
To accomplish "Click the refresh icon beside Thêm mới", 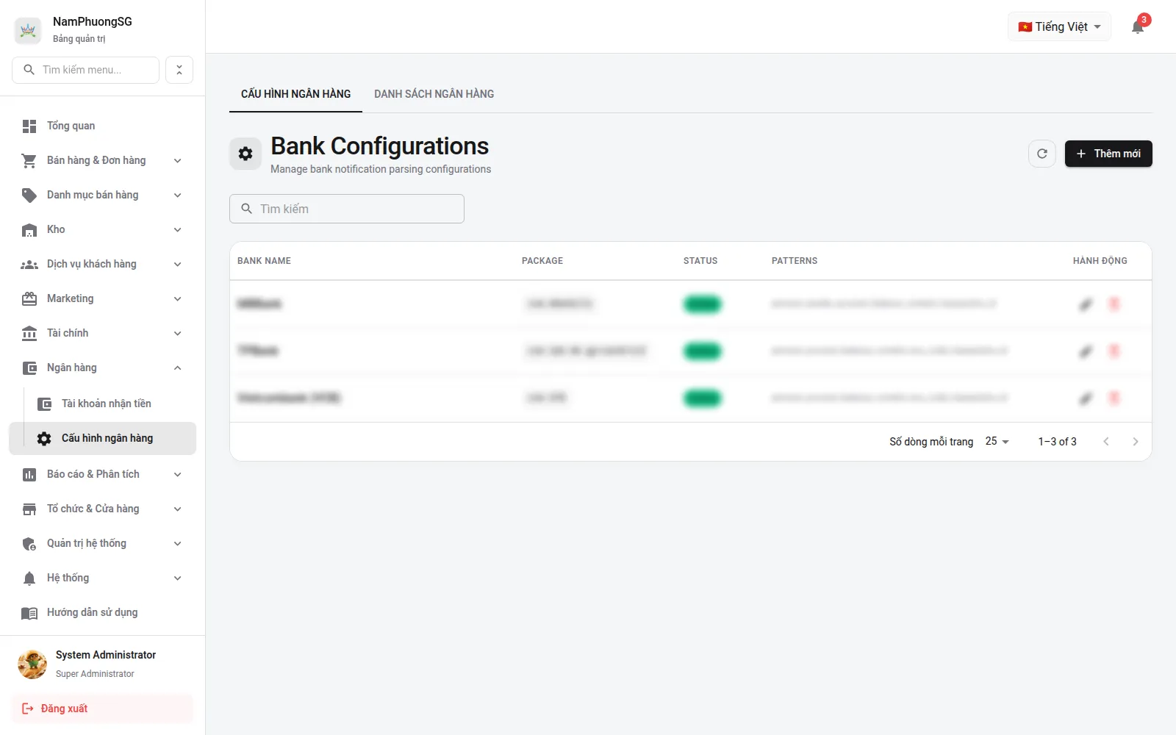I will click(x=1042, y=154).
